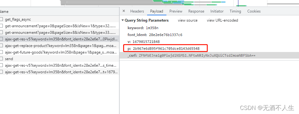
Task: Select the ajax-get-res-v5 request ending s_time
Action: pos(59,65)
